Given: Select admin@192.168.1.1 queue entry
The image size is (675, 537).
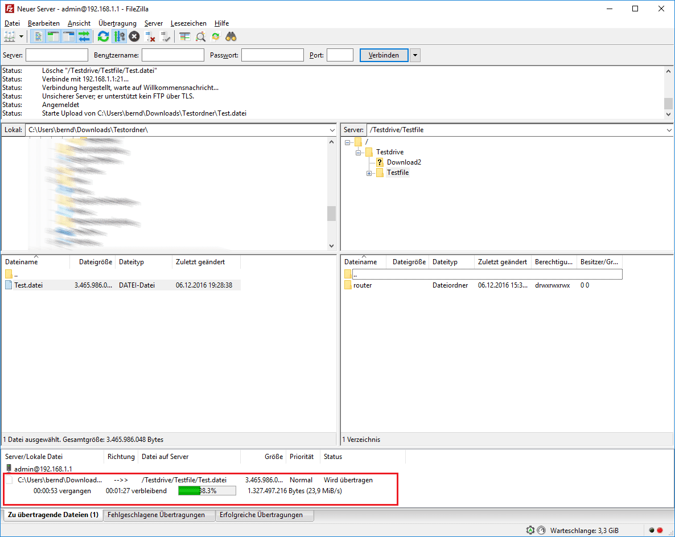Looking at the screenshot, I should [43, 469].
